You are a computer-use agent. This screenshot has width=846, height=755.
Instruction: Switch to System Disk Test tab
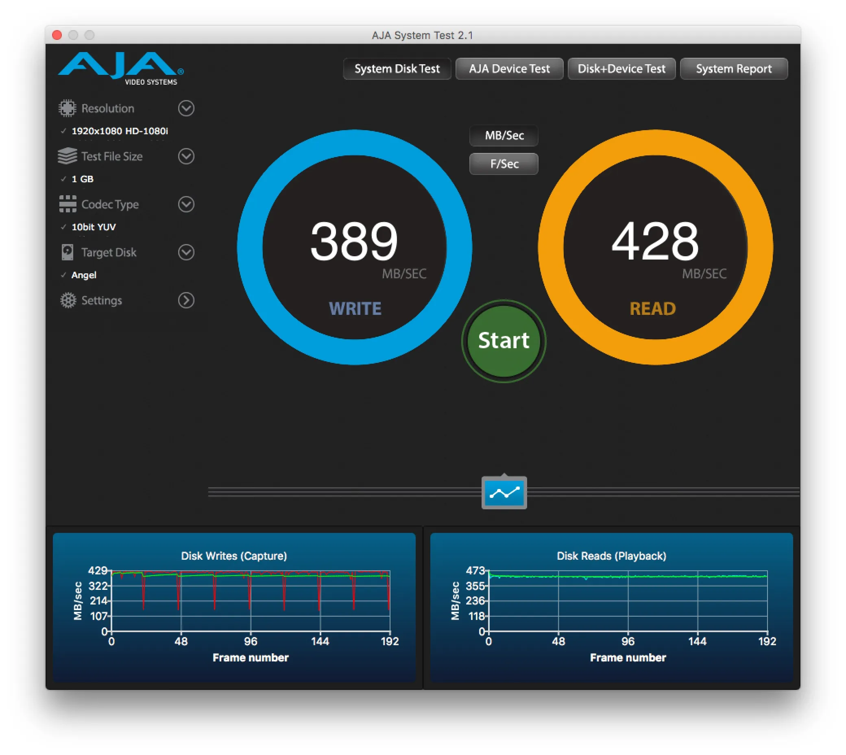(x=397, y=69)
